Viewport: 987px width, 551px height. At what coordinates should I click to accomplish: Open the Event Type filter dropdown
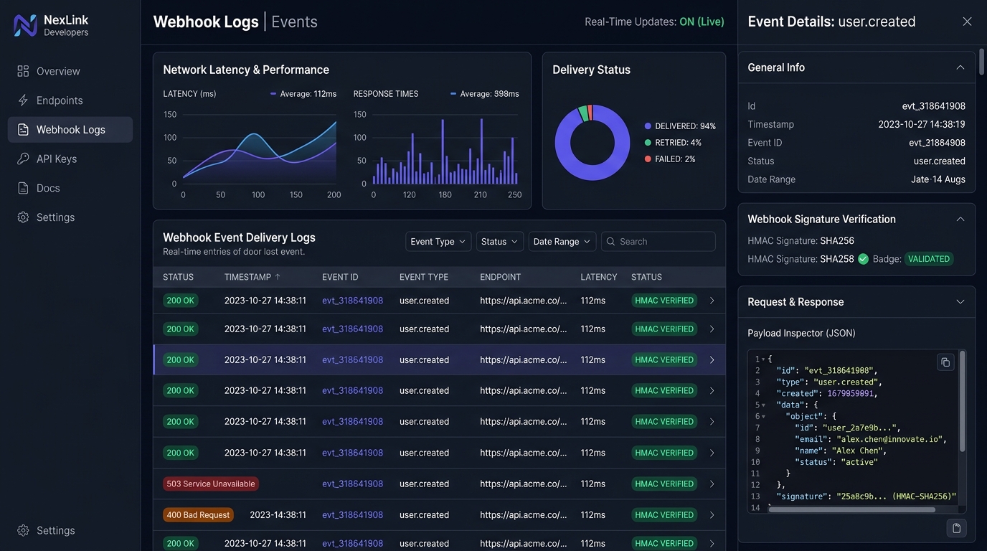(x=438, y=242)
